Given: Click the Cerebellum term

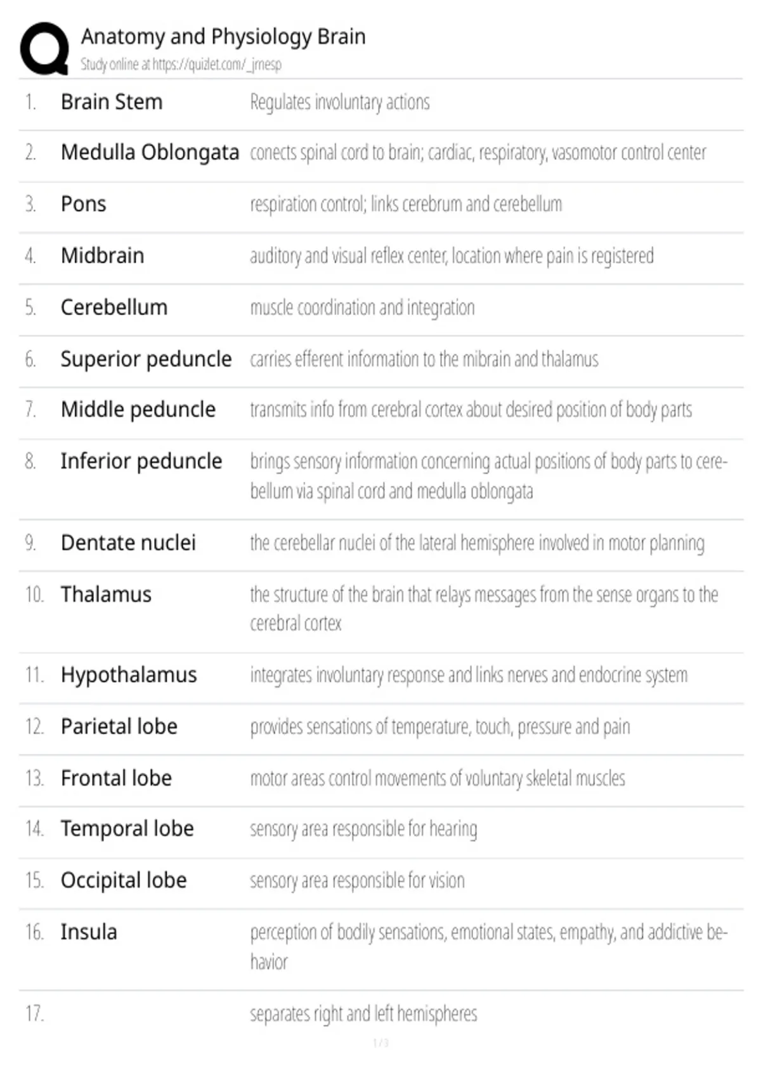Looking at the screenshot, I should tap(114, 307).
